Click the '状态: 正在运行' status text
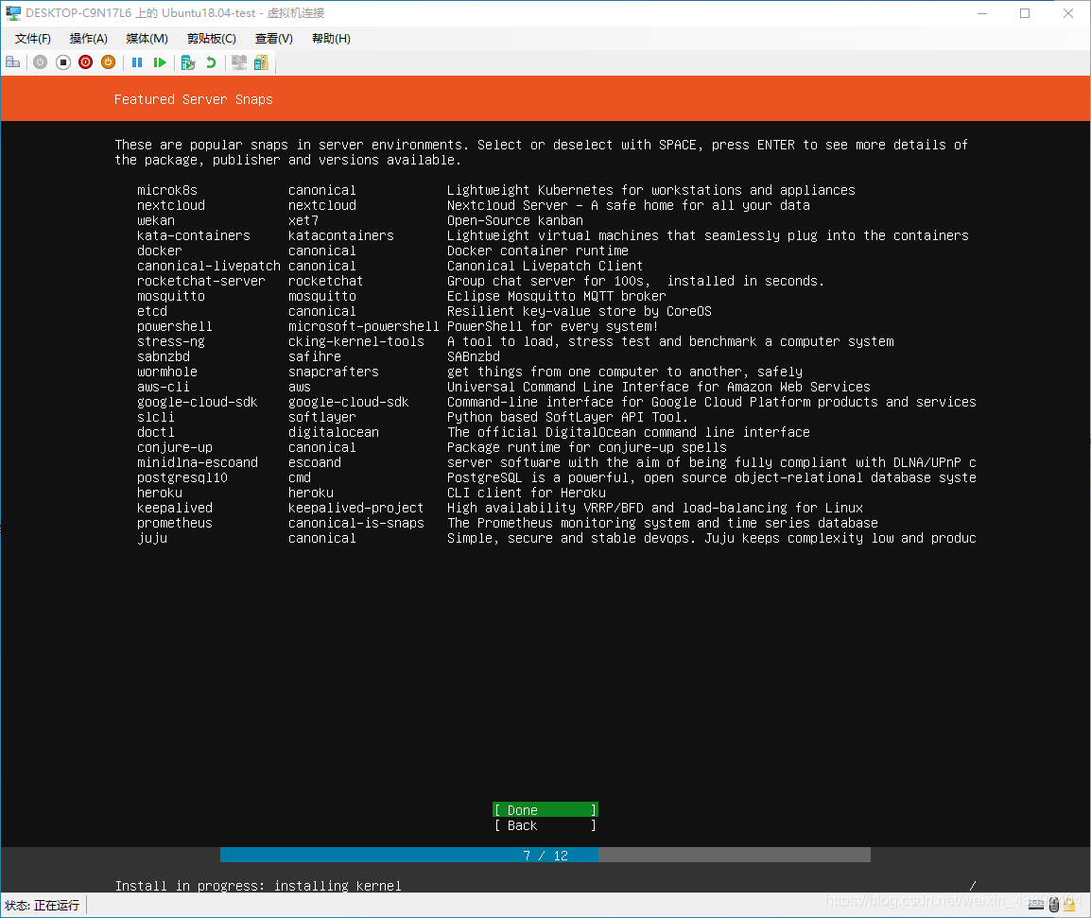The image size is (1091, 918). click(42, 906)
